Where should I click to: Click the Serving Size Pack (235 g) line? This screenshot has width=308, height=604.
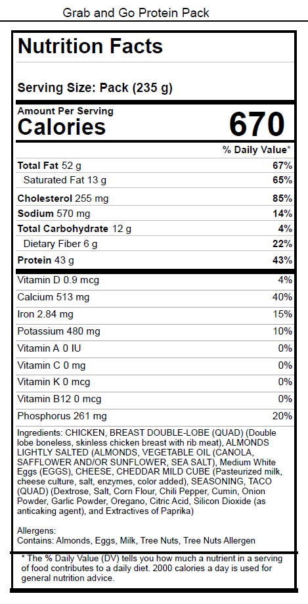tap(95, 88)
